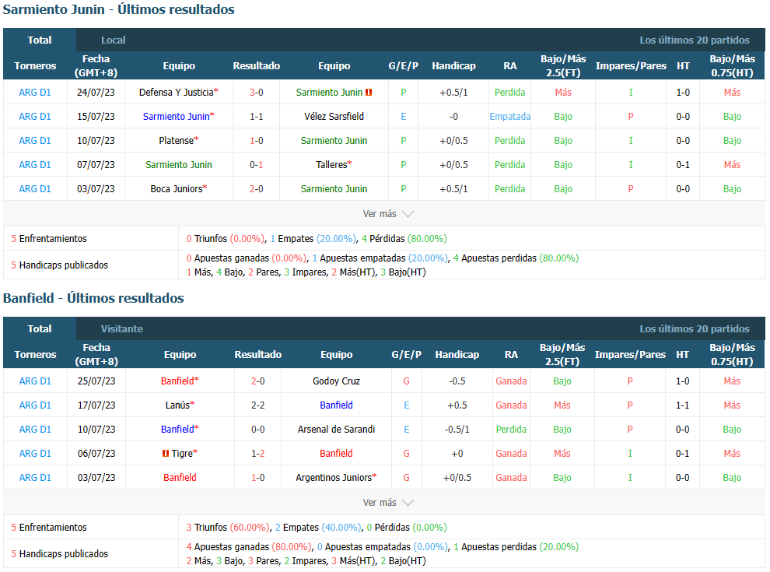Image resolution: width=770 pixels, height=572 pixels.
Task: Click the Banfield - Últimos resultados heading
Action: point(93,298)
